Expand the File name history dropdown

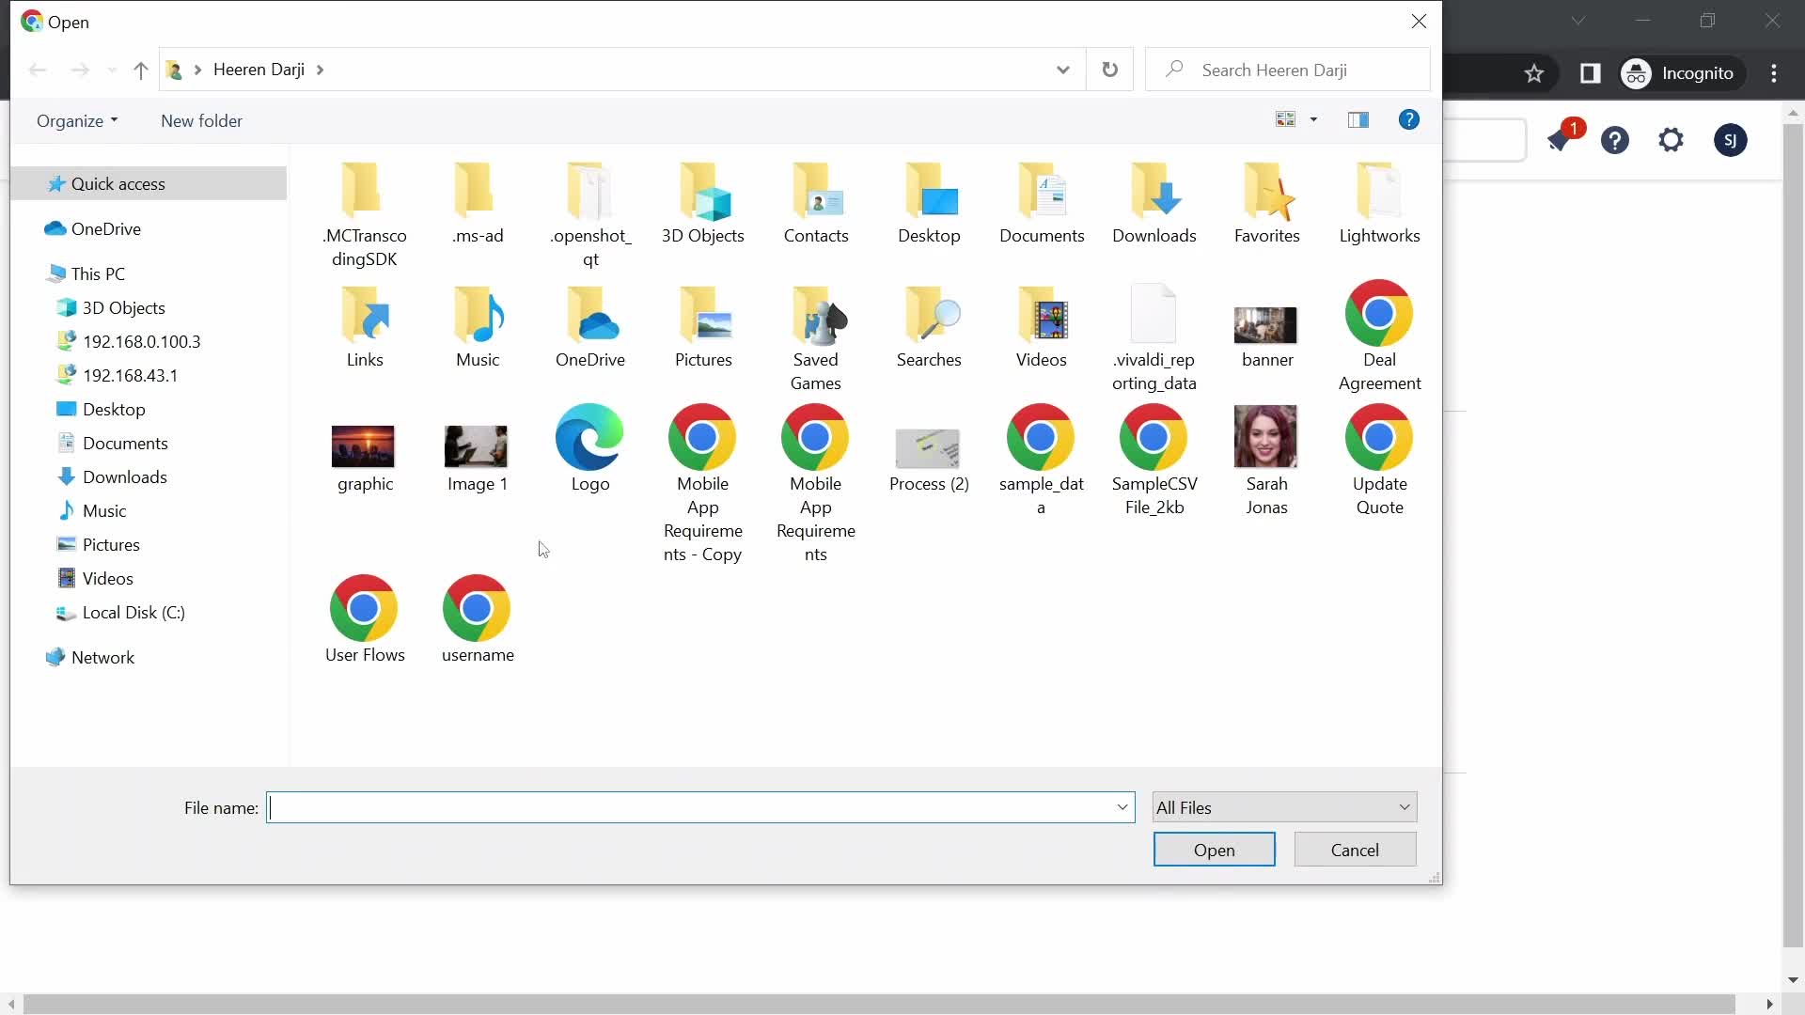tap(1122, 807)
